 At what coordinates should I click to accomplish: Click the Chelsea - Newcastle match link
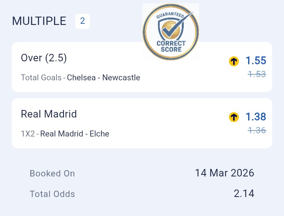tap(103, 78)
